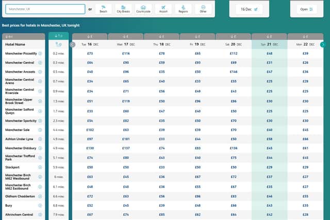Open info for Manchester Salford Quays
The height and width of the screenshot is (220, 330).
(x=40, y=111)
